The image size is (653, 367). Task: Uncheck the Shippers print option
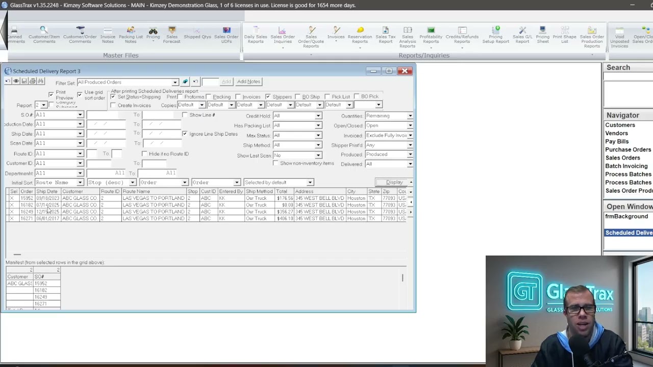(x=268, y=96)
